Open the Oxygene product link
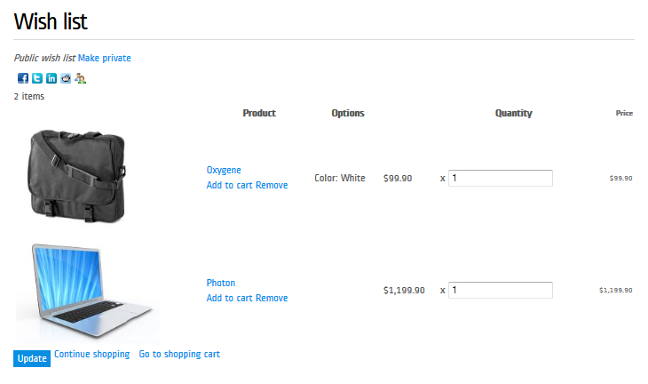The height and width of the screenshot is (384, 648). 224,170
